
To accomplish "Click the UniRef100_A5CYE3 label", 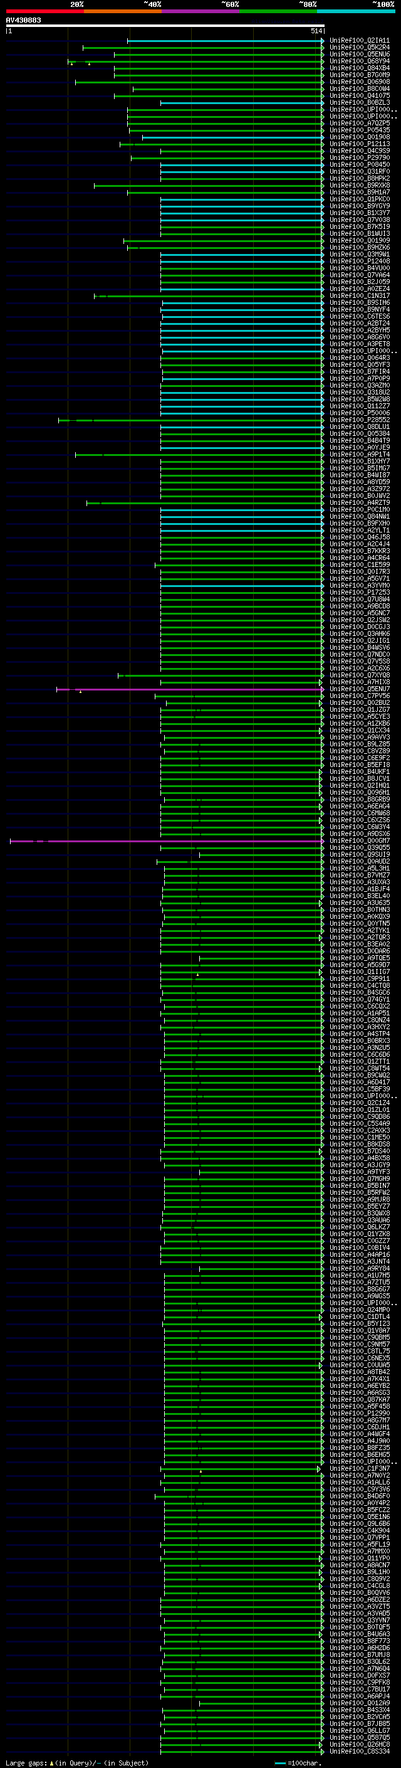I will 359,716.
